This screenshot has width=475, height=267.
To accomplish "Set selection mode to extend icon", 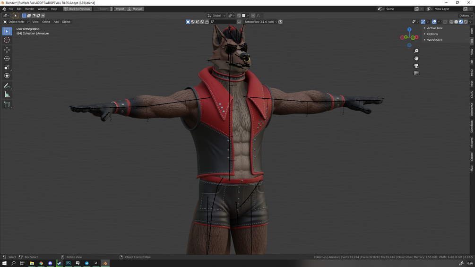I will pyautogui.click(x=29, y=16).
